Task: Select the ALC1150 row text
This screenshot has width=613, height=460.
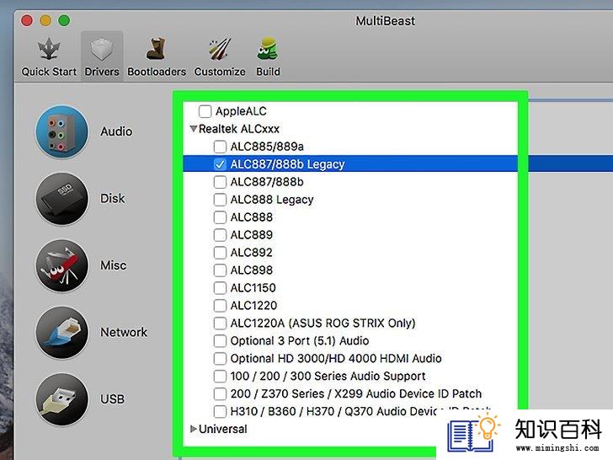Action: pyautogui.click(x=253, y=288)
